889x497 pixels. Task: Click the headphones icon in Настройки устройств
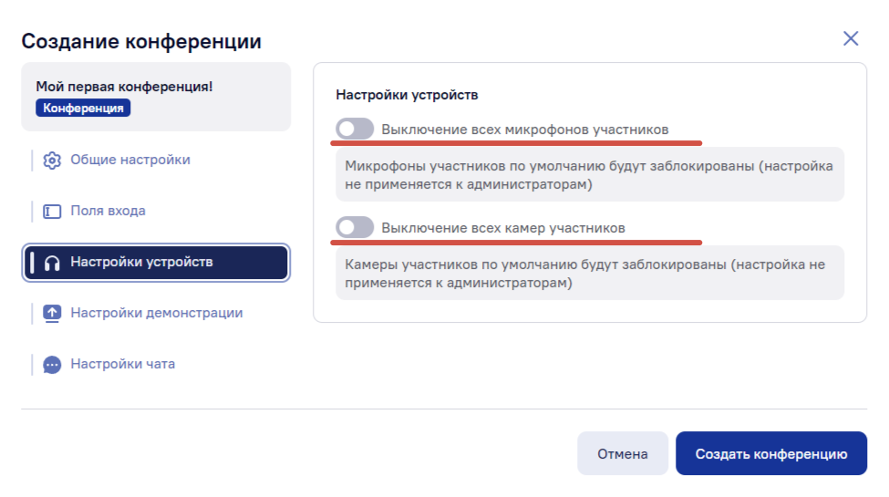(x=52, y=263)
